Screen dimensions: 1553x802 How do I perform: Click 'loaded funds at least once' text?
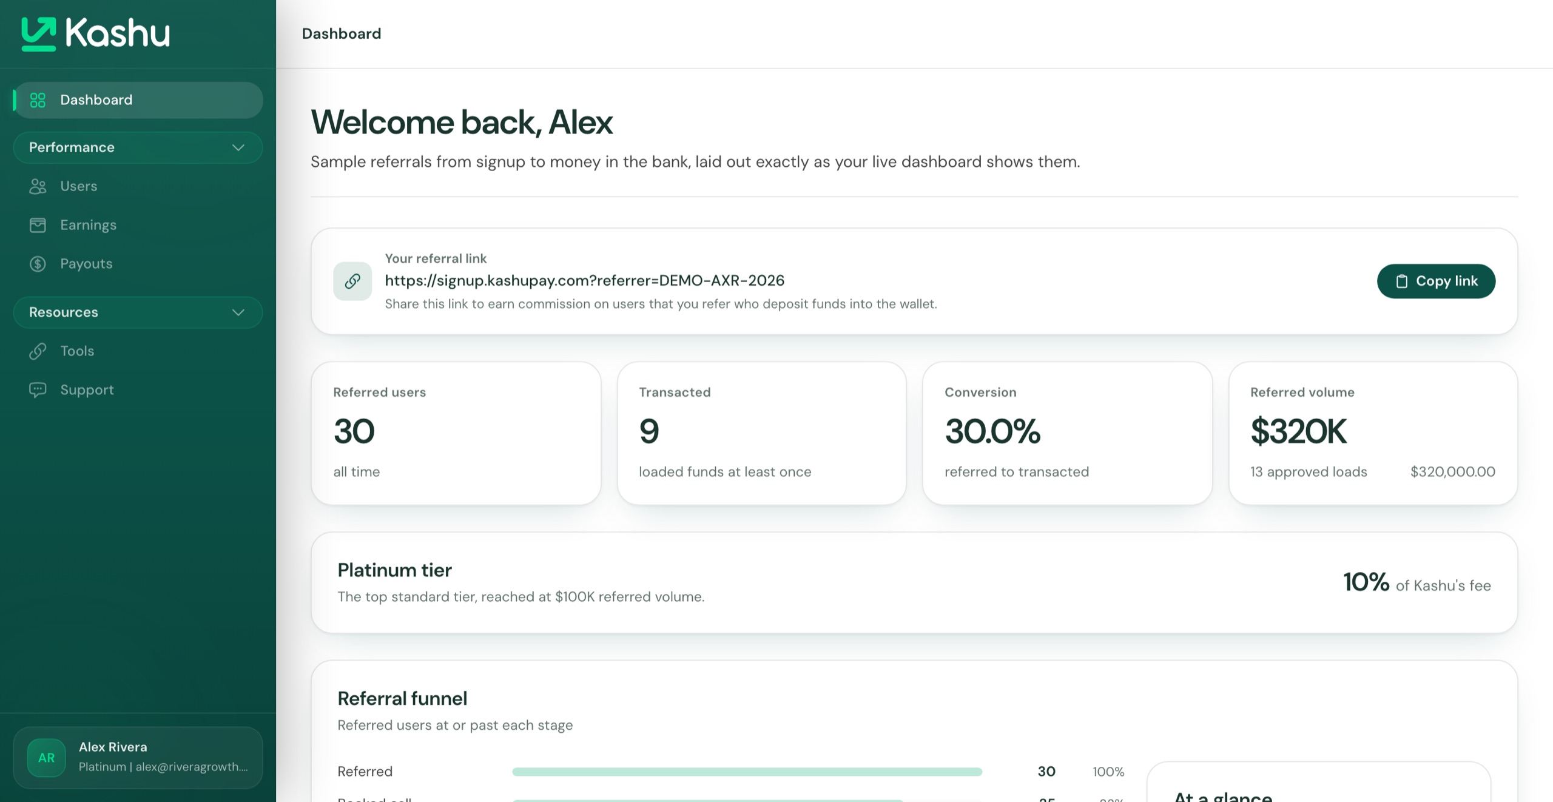(x=725, y=472)
